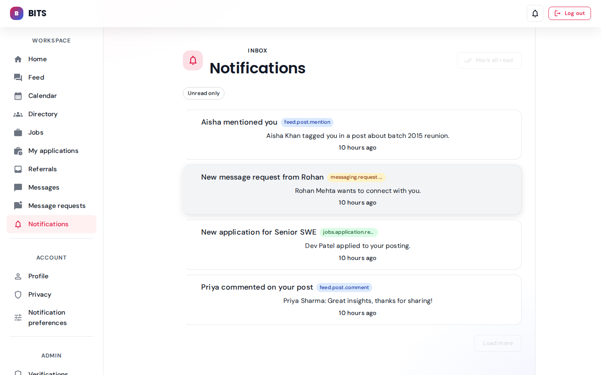Click the Message requests icon
The width and height of the screenshot is (601, 375).
click(18, 206)
